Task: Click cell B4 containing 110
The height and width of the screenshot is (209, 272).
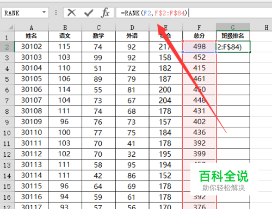Action: click(x=65, y=68)
